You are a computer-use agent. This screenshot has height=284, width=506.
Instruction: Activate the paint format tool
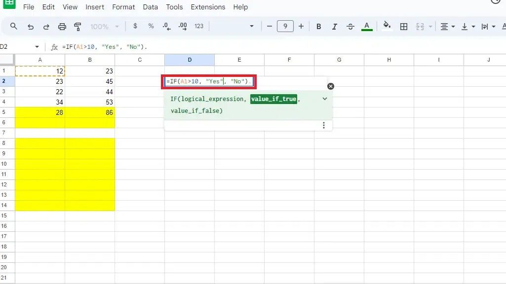[x=78, y=27]
